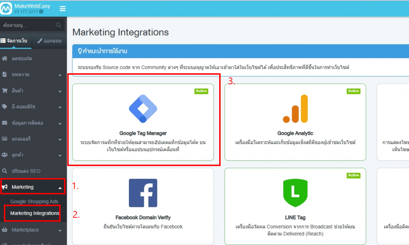Click Active badge on Google Tag Manager
Screen dimensions: 409x245
201,91
